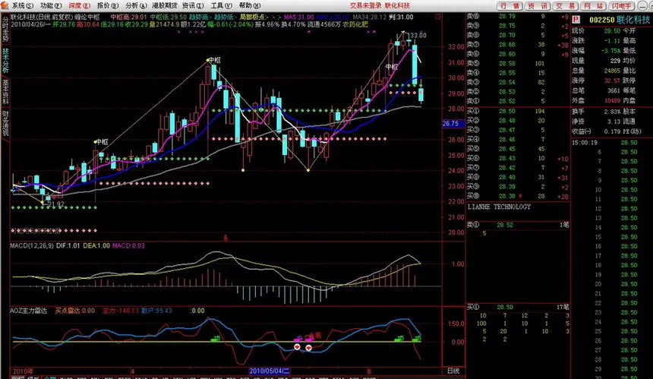Click the 卖① ask row at 28.52

(x=518, y=101)
